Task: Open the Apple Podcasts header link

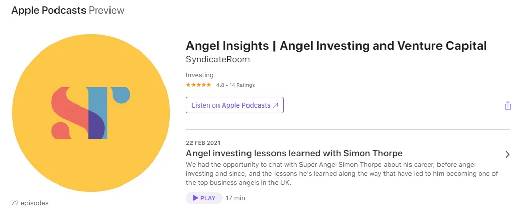Action: coord(48,10)
